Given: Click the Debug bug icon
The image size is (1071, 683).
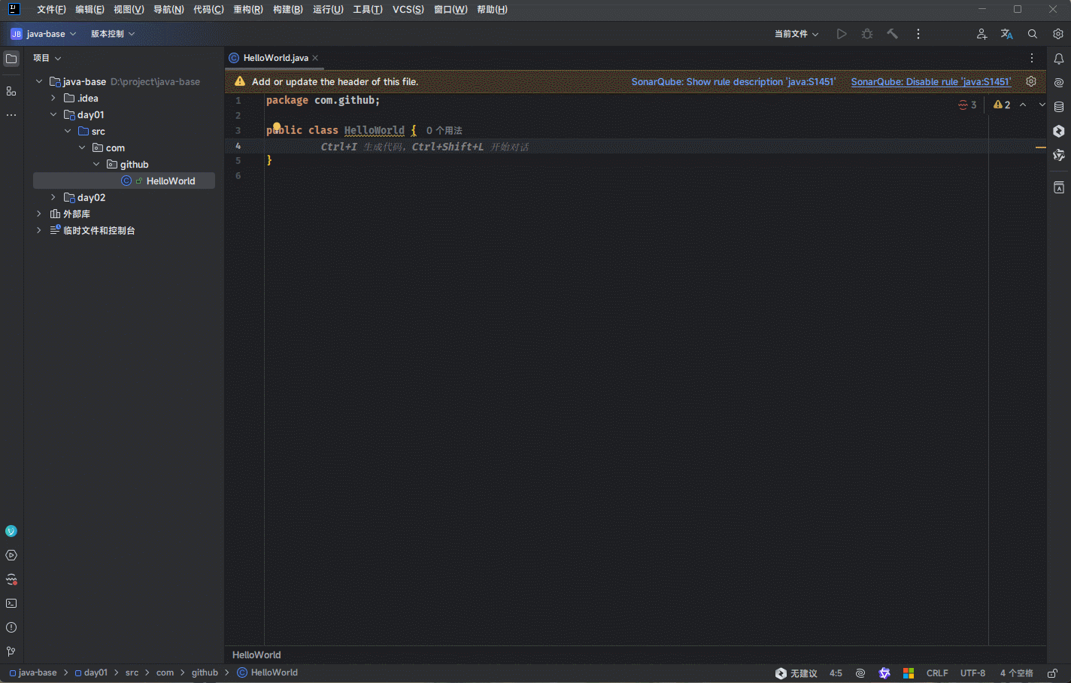Looking at the screenshot, I should [867, 34].
